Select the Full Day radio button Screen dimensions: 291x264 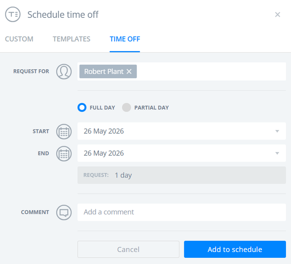pyautogui.click(x=82, y=107)
